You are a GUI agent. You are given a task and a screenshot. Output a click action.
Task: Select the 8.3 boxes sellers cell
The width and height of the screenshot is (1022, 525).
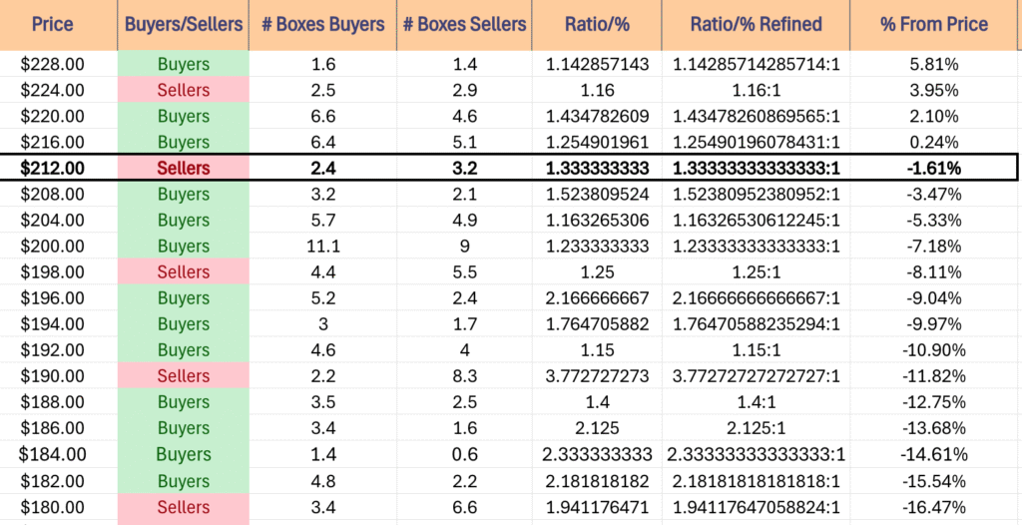point(464,376)
